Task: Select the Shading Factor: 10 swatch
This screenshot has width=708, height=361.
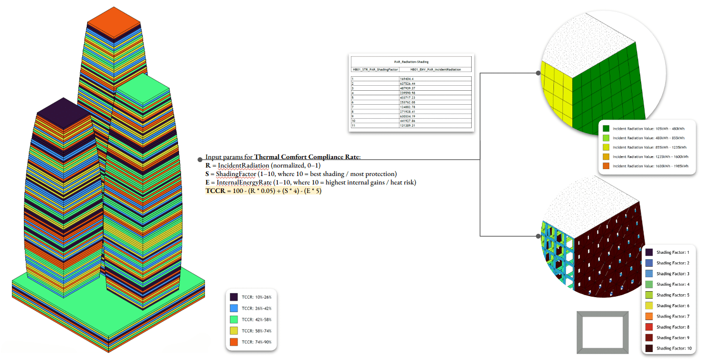Action: coord(649,349)
